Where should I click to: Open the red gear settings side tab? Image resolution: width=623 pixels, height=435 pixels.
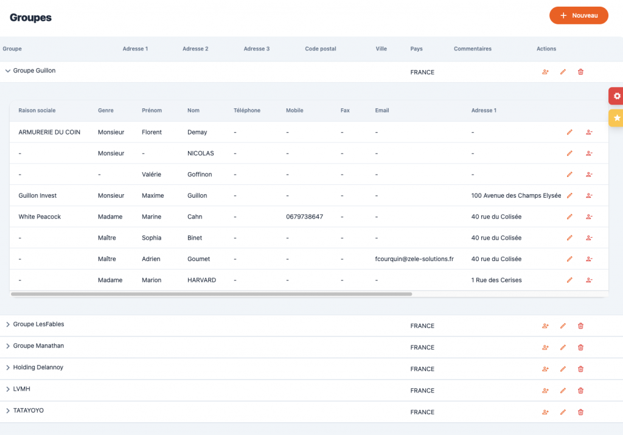click(616, 96)
